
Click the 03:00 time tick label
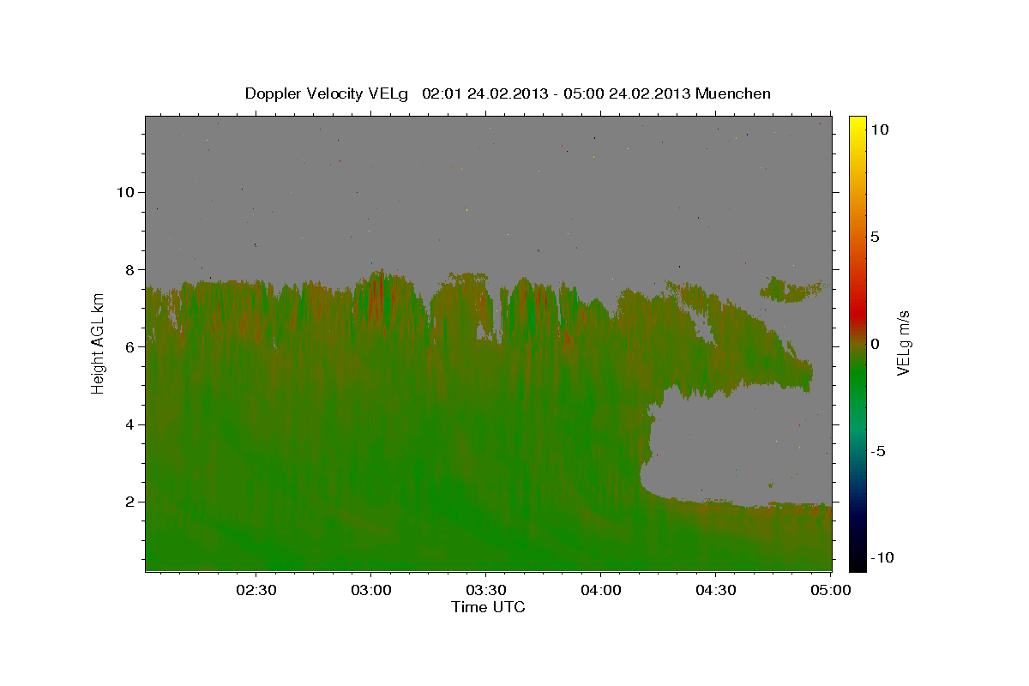pyautogui.click(x=370, y=590)
